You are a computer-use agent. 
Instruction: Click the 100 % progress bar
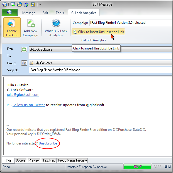(x=138, y=167)
